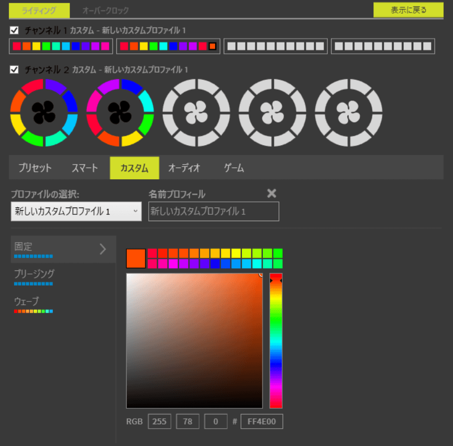The image size is (453, 446).
Task: Select the third (gray) LED strip in Channel 1
Action: point(275,46)
